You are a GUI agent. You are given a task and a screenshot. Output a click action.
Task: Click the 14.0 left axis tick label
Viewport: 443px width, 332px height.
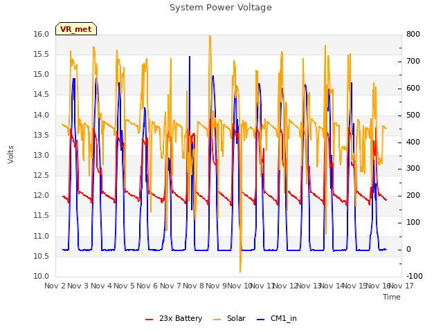[42, 115]
